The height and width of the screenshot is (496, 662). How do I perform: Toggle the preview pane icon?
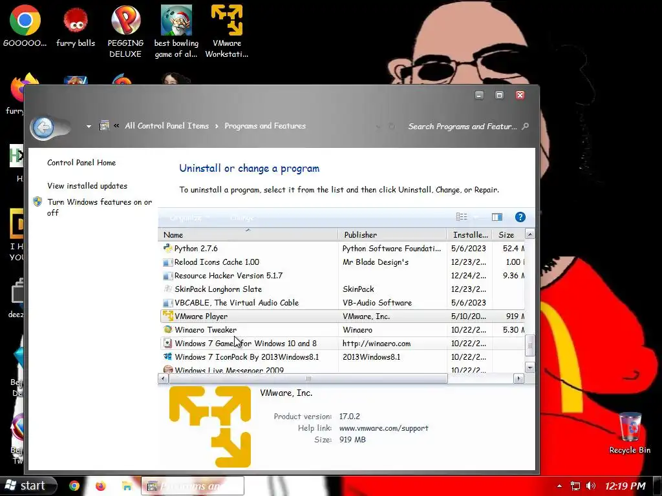click(x=497, y=217)
